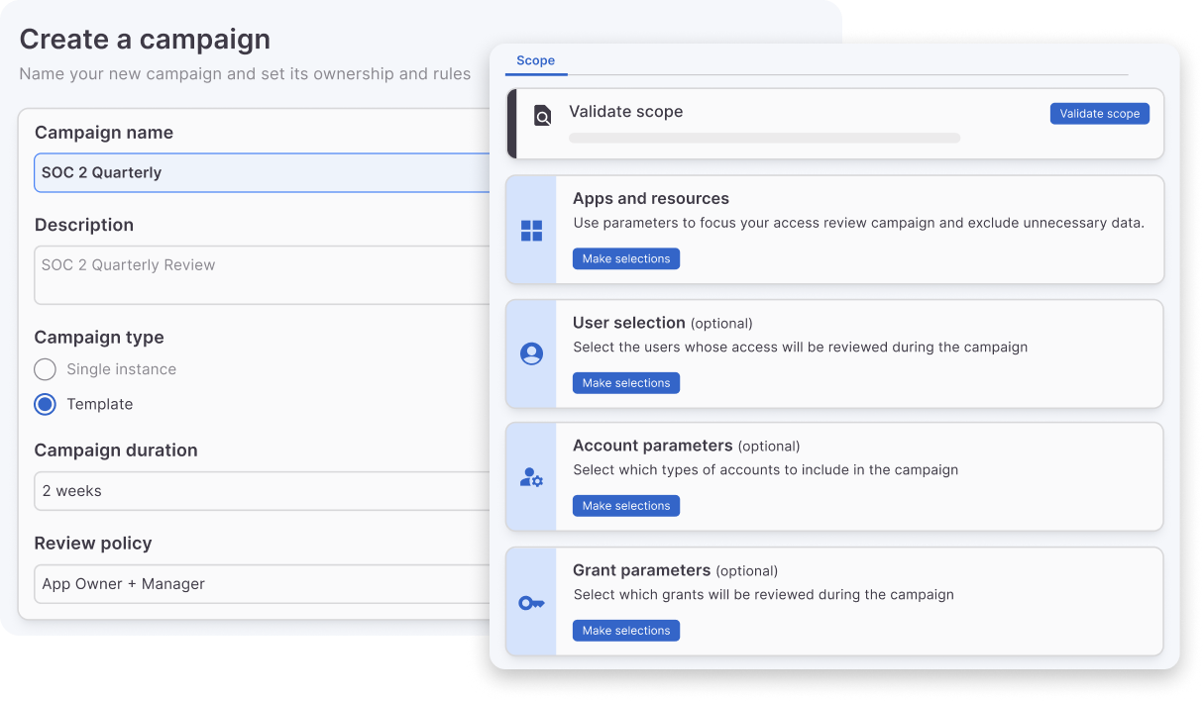Click Make selections for Apps and resources
The image size is (1204, 701).
(x=625, y=258)
